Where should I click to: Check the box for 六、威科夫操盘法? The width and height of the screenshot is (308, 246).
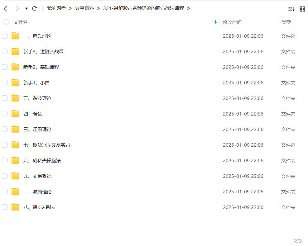point(5,160)
